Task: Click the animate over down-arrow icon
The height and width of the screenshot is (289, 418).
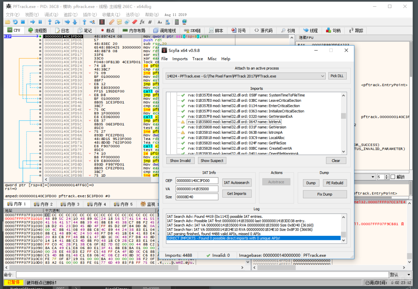Action: pos(75,22)
